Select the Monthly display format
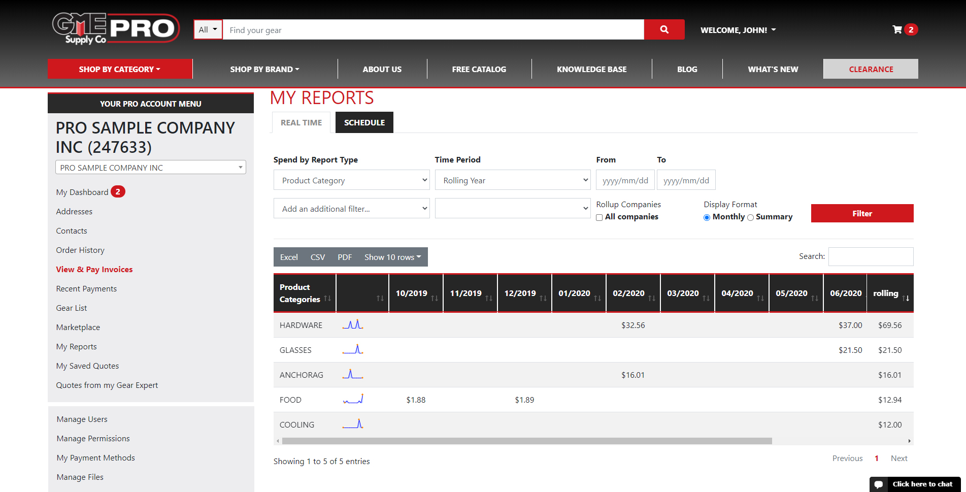The height and width of the screenshot is (492, 966). click(x=707, y=217)
